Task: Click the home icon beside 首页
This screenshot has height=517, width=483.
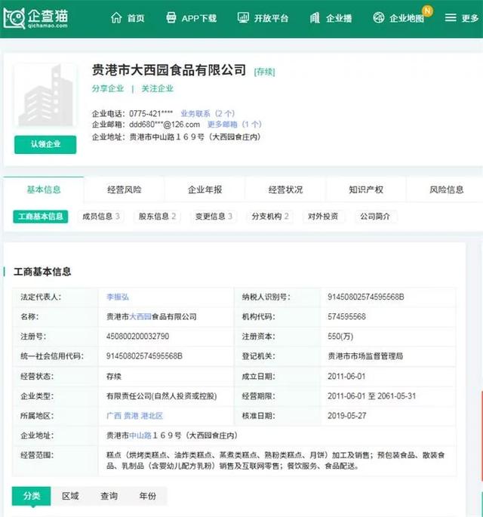Action: coord(116,17)
